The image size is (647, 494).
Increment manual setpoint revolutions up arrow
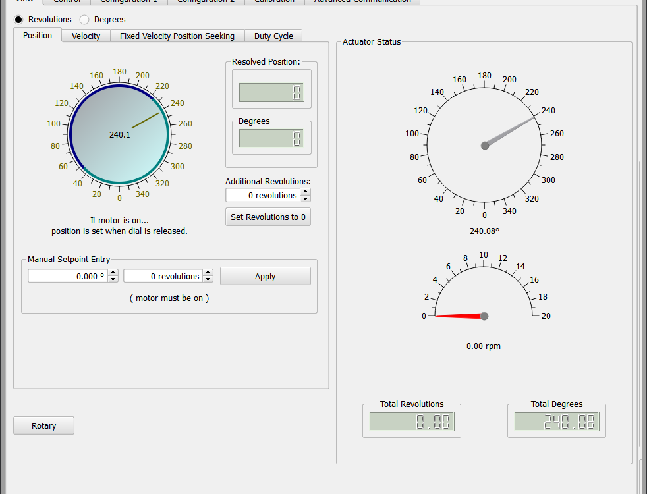coord(208,273)
